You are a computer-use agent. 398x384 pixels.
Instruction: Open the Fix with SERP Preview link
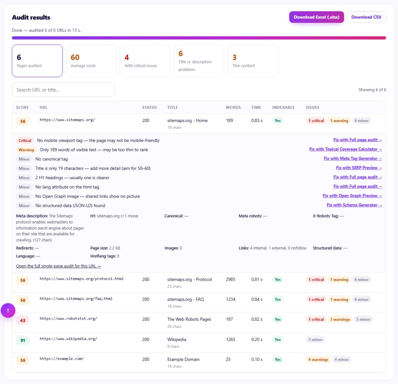[x=359, y=168]
